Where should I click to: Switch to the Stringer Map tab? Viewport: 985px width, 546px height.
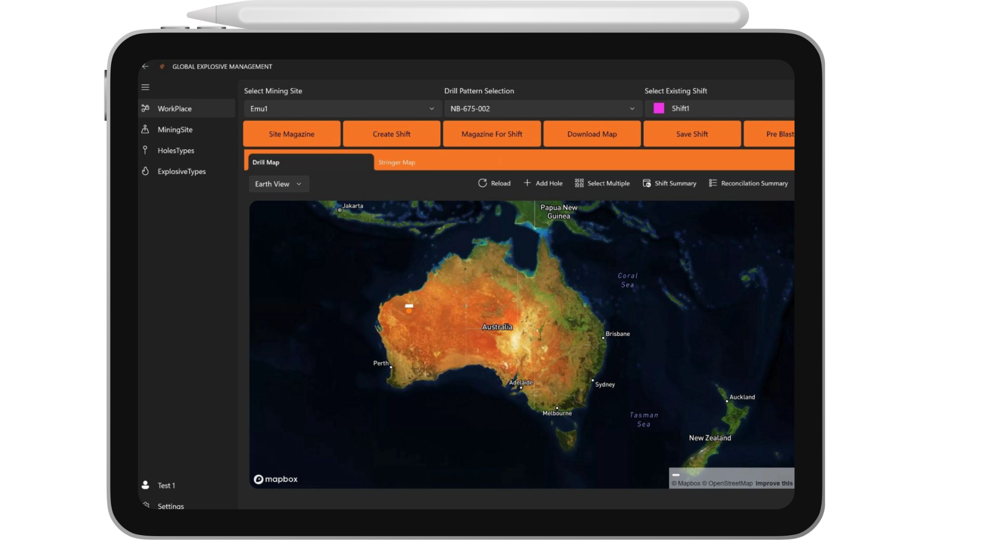click(x=396, y=162)
